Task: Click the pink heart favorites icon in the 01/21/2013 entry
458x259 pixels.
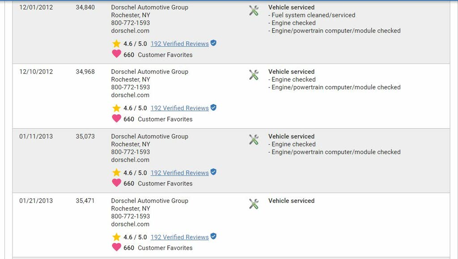Action: point(116,247)
